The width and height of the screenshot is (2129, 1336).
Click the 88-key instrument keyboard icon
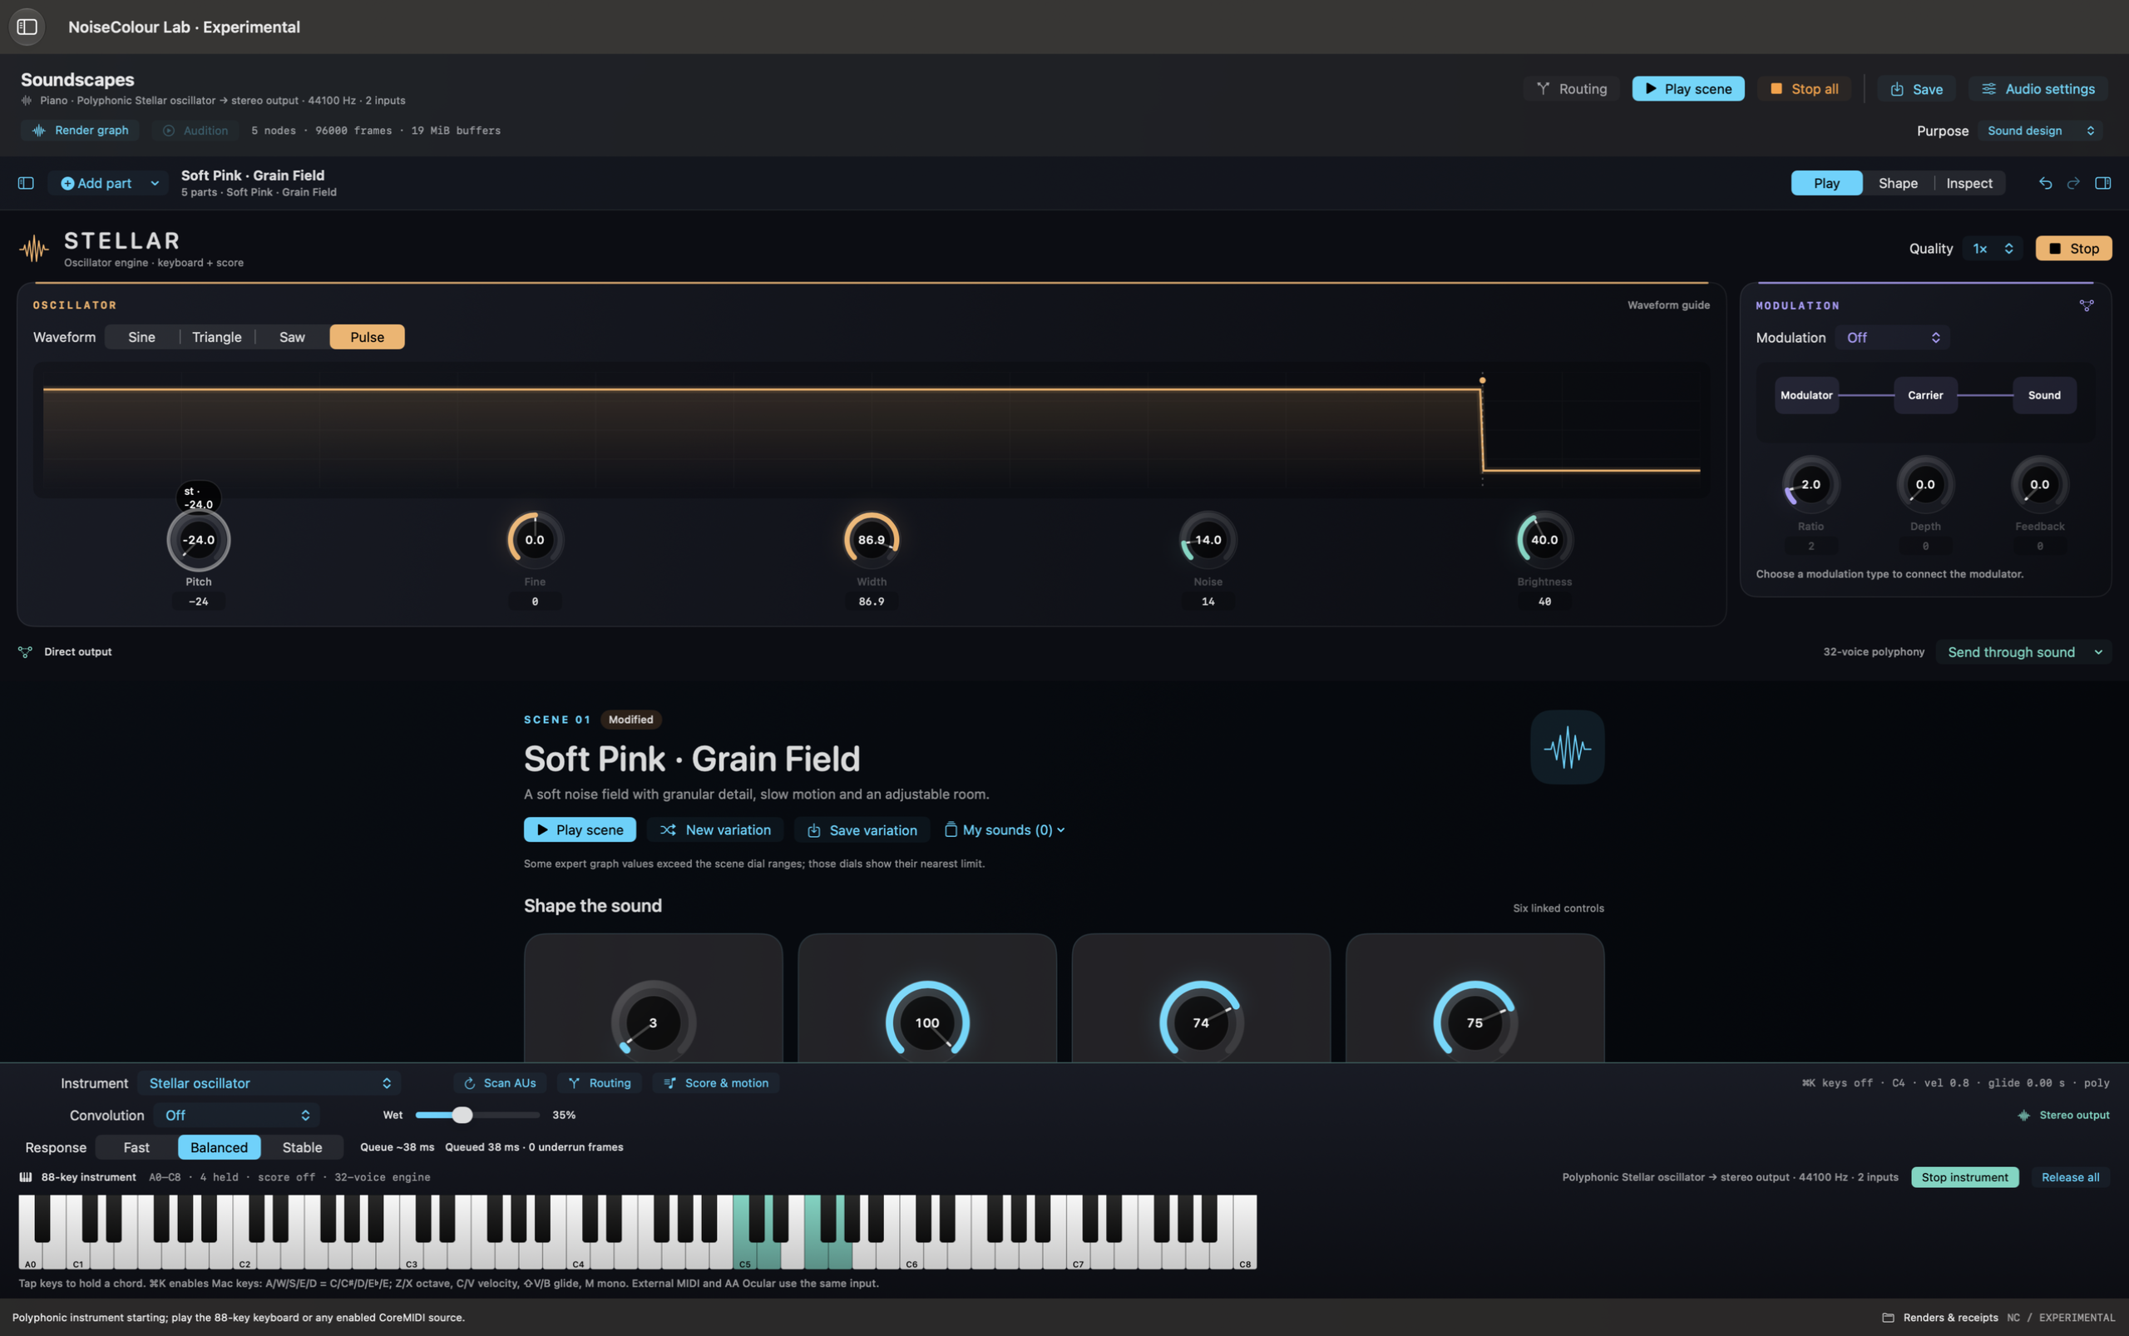point(26,1177)
